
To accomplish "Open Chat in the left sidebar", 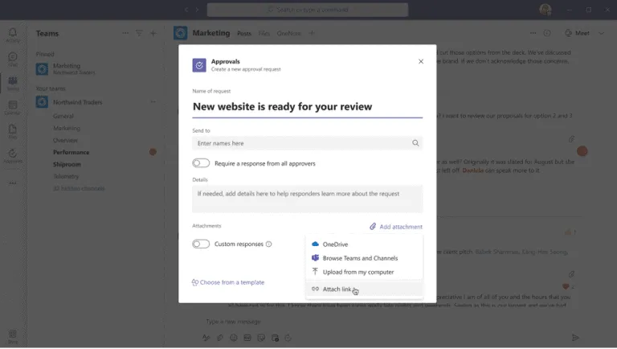I will point(13,60).
